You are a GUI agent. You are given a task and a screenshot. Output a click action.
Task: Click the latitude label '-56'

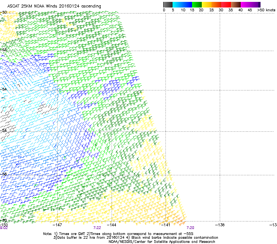click(x=3, y=130)
